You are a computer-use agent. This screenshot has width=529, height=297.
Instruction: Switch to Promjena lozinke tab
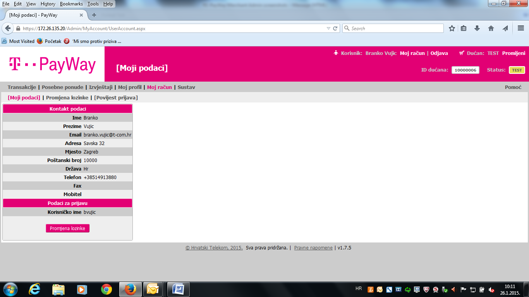67,98
